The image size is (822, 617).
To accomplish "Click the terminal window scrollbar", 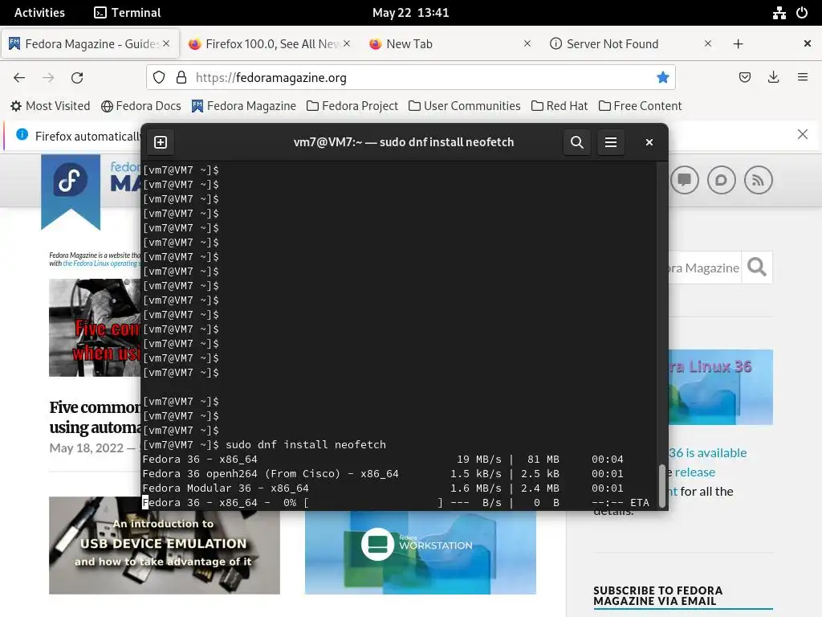I will click(x=662, y=486).
